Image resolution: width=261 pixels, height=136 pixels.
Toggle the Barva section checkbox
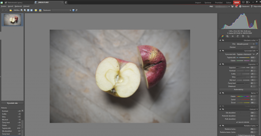[x=220, y=93]
